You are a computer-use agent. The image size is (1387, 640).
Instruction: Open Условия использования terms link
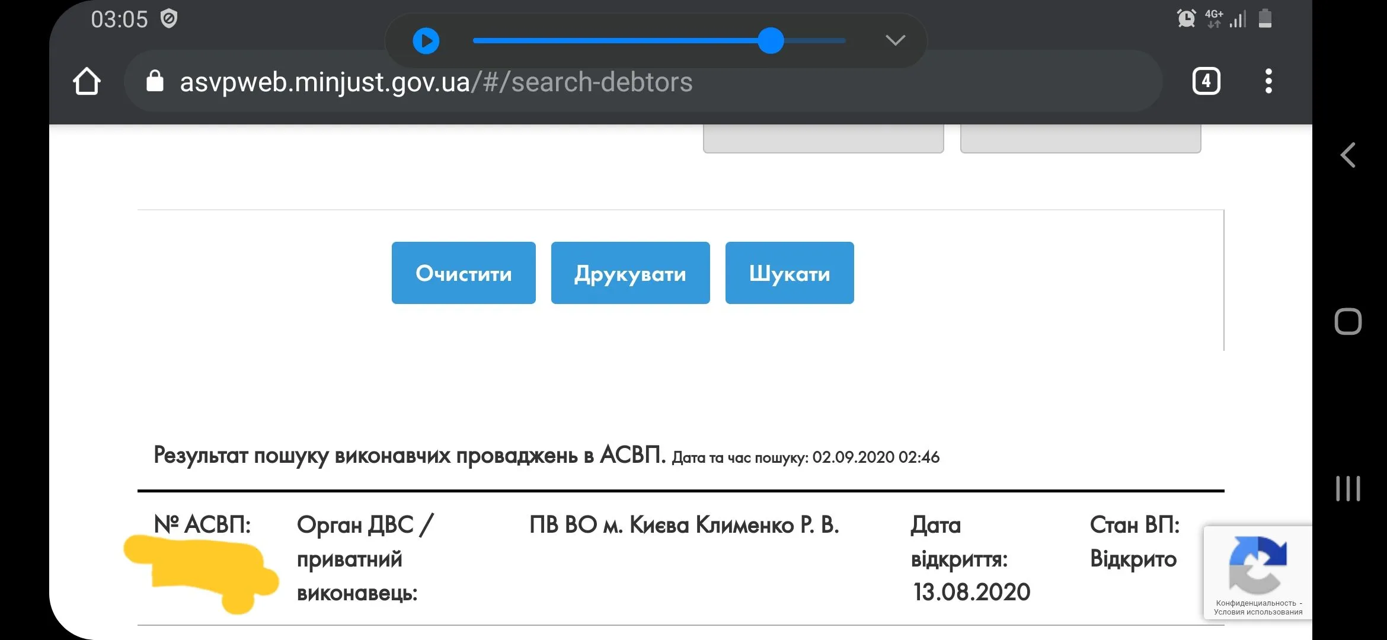[1258, 613]
